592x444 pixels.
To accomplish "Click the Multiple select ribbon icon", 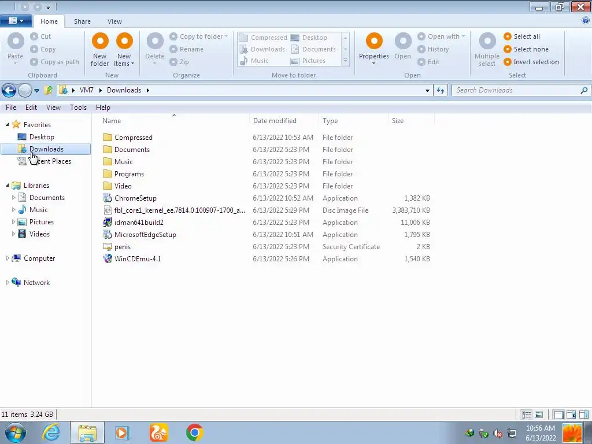I will (487, 41).
